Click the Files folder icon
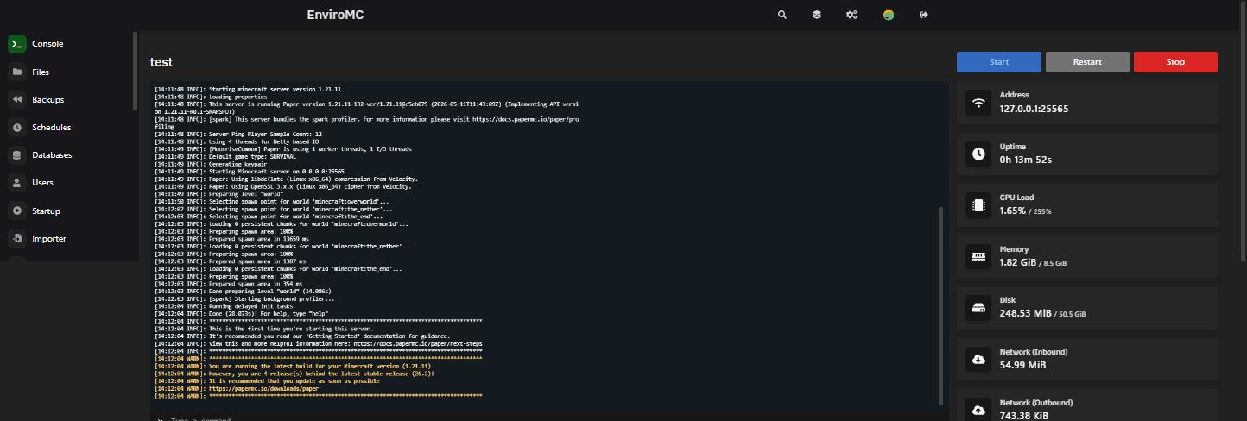The height and width of the screenshot is (421, 1247). pyautogui.click(x=17, y=72)
